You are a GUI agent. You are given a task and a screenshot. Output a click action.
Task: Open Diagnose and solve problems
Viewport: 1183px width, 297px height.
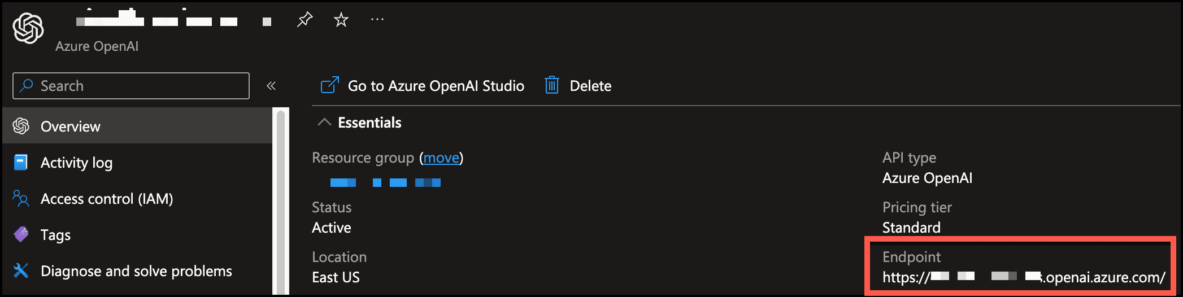click(x=137, y=271)
